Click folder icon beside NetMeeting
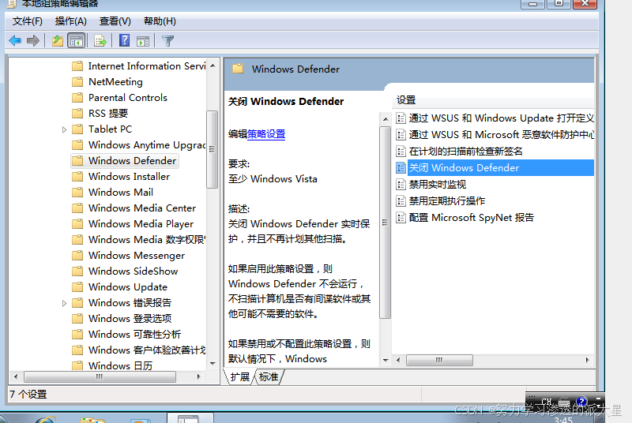Screen dimensions: 632x423 (77, 82)
